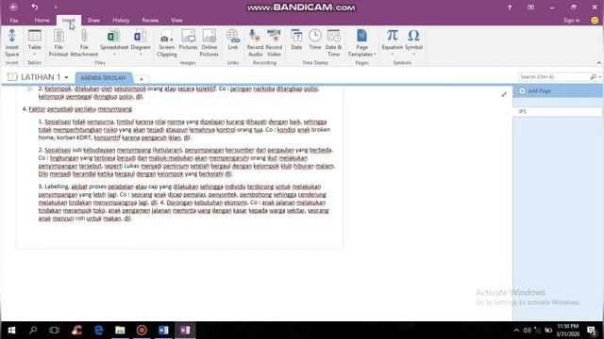
Task: Insert a File Printout
Action: point(59,42)
